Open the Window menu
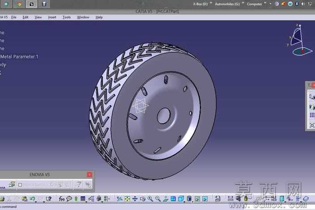 pyautogui.click(x=83, y=17)
